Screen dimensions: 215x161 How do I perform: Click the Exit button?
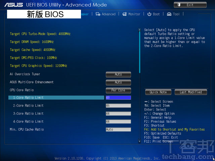click(x=190, y=5)
